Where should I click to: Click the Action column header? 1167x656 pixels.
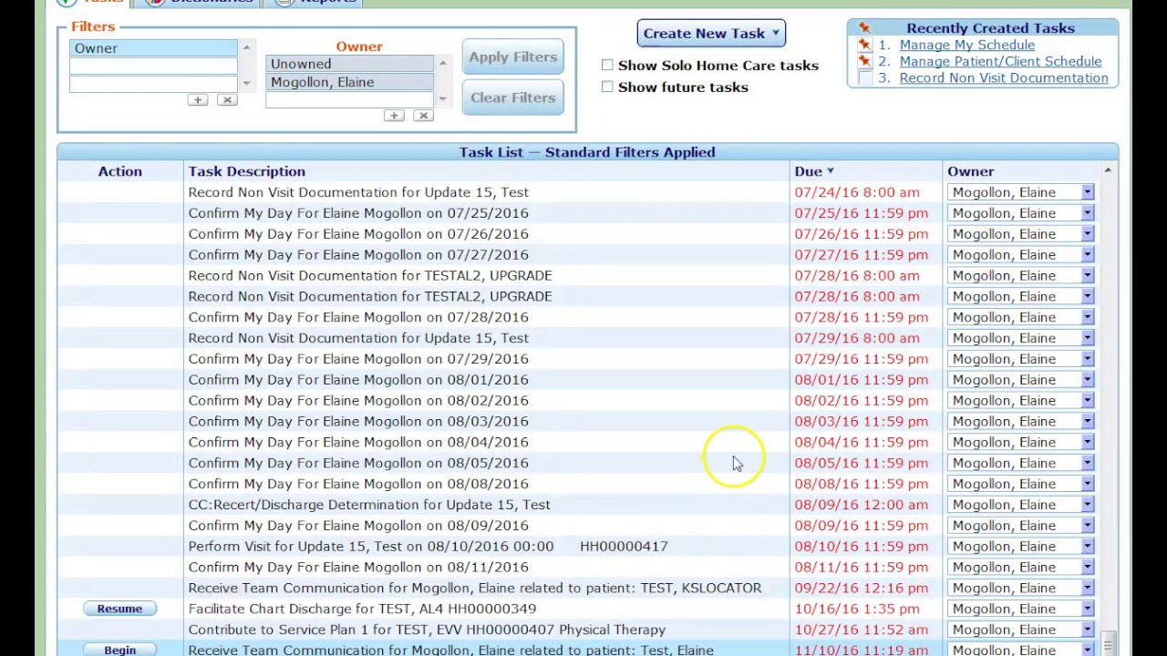pyautogui.click(x=120, y=171)
